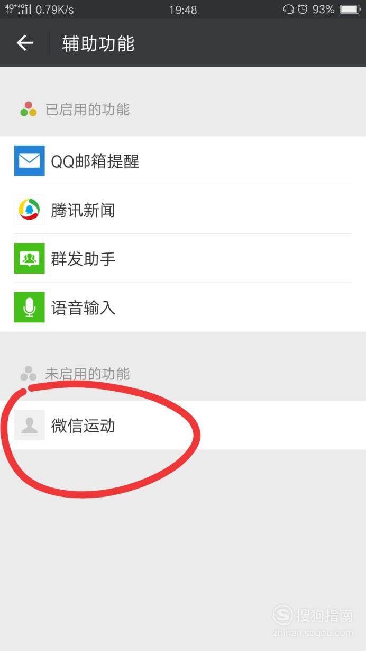
Task: Tap the 未启用的功能 section header
Action: [x=87, y=374]
